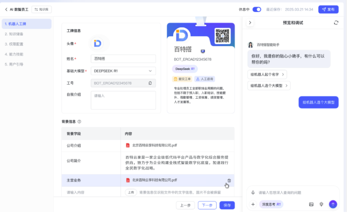
Task: Focus the 请输入内容 background field cell
Action: pyautogui.click(x=91, y=193)
